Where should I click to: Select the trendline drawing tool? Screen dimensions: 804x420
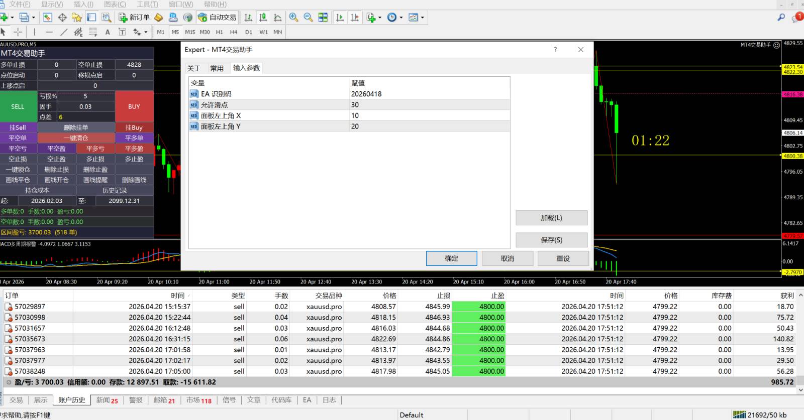pyautogui.click(x=64, y=32)
